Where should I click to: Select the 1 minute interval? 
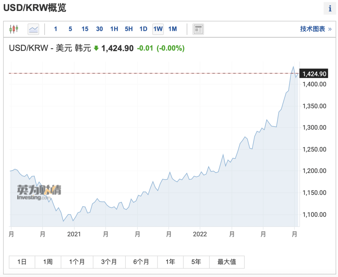(x=56, y=29)
